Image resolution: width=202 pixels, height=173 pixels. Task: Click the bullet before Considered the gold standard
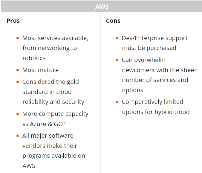(18, 82)
